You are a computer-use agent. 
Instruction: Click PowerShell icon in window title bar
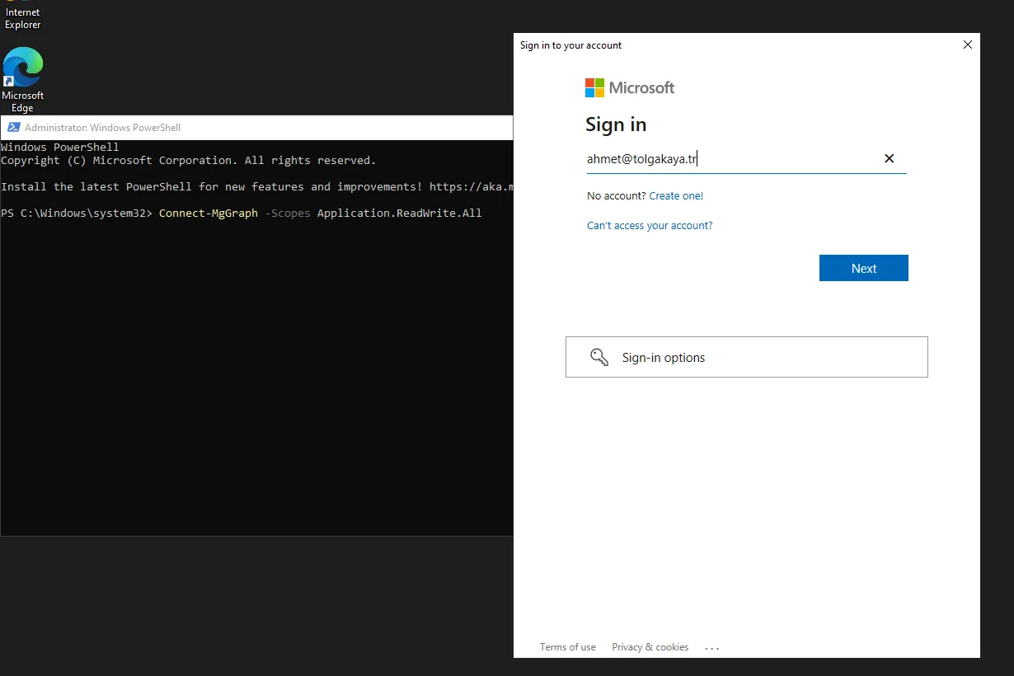coord(13,128)
